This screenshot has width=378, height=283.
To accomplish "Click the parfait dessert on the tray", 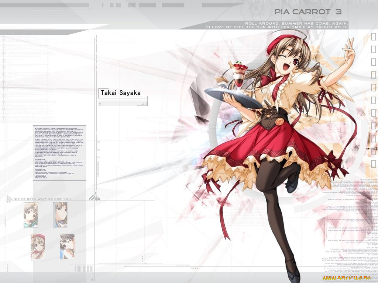I will click(x=239, y=74).
